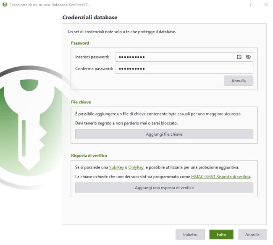
Task: Click the Inserisci password label
Action: click(x=92, y=57)
